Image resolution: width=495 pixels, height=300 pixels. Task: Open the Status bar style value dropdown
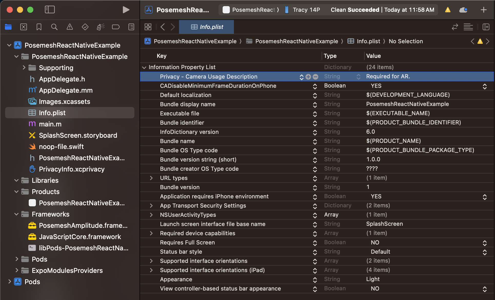click(x=484, y=252)
